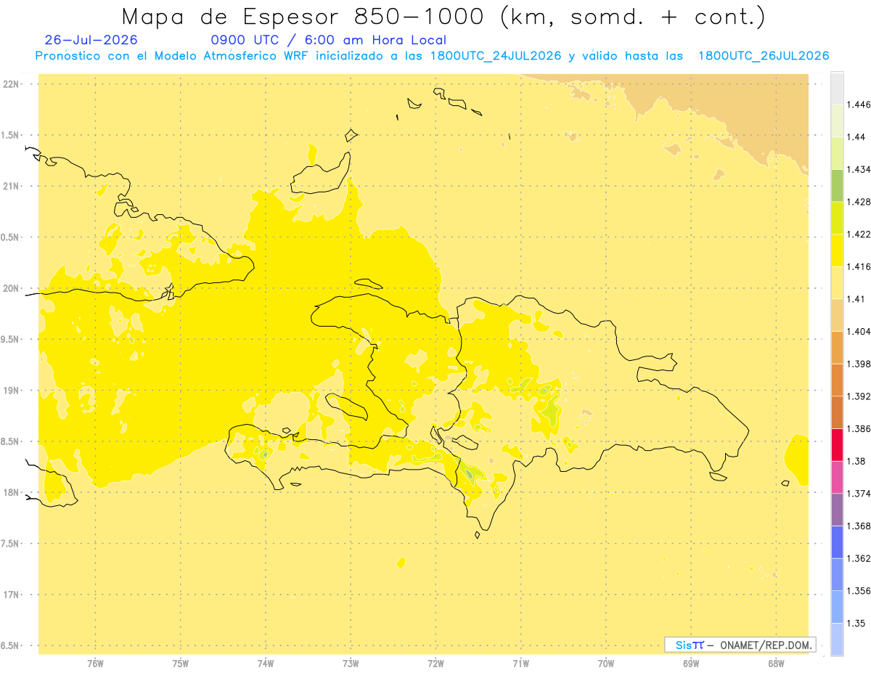The height and width of the screenshot is (673, 871).
Task: Click the tan legend swatch between 1.404 and 1.41
Action: [837, 315]
